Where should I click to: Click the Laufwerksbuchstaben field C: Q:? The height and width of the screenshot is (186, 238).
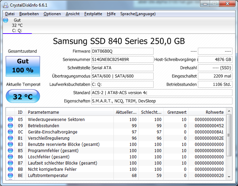tap(122, 84)
